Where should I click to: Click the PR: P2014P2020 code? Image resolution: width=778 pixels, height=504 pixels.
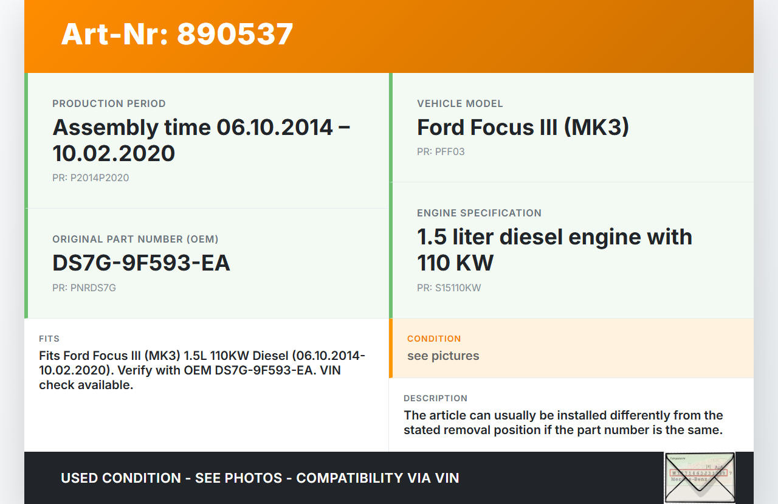click(x=91, y=178)
